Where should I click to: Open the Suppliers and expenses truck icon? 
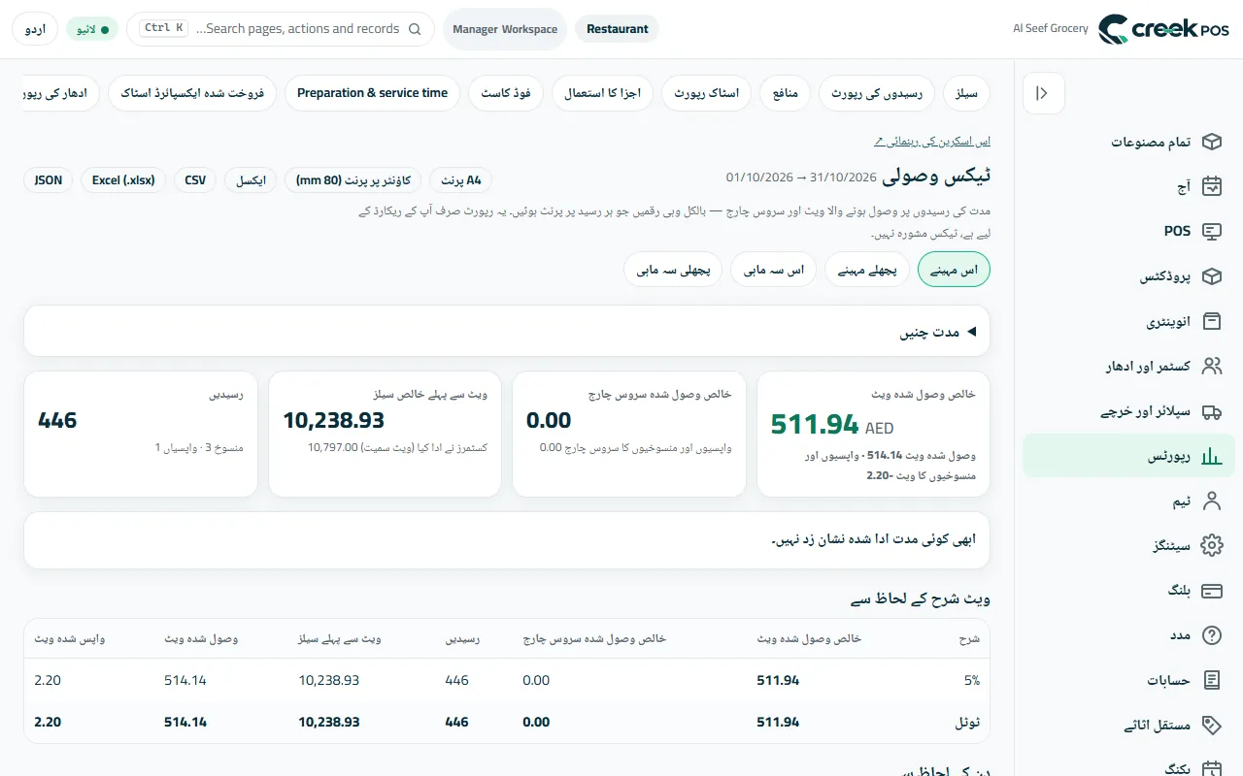point(1211,411)
